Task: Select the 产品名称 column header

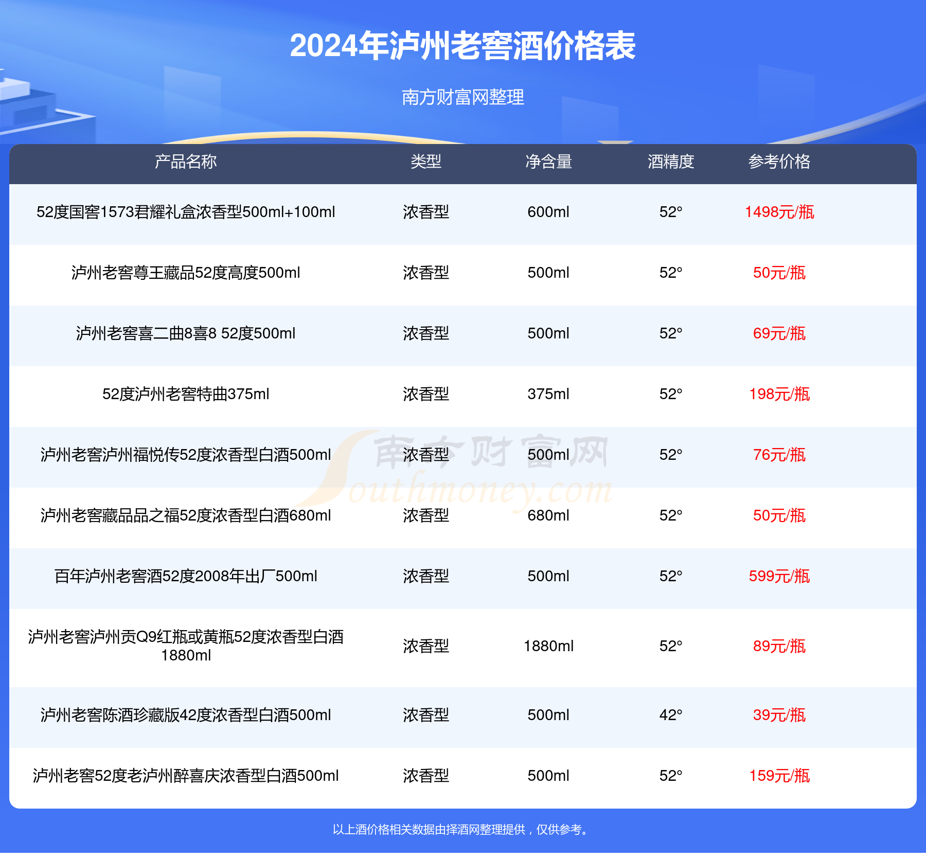Action: coord(186,162)
